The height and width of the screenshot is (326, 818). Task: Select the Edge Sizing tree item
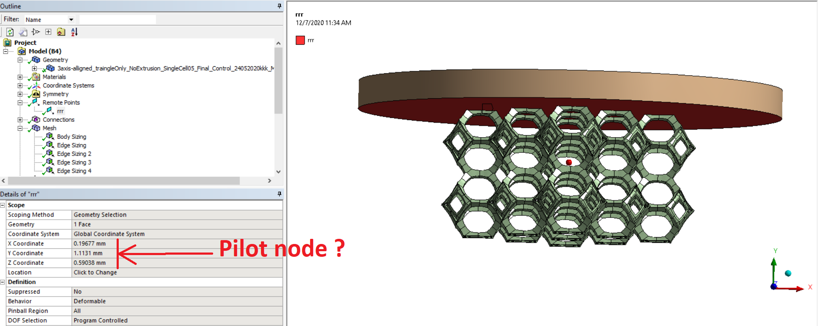click(x=71, y=145)
